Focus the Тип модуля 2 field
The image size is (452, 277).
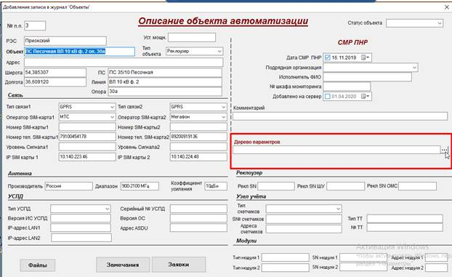(x=285, y=268)
